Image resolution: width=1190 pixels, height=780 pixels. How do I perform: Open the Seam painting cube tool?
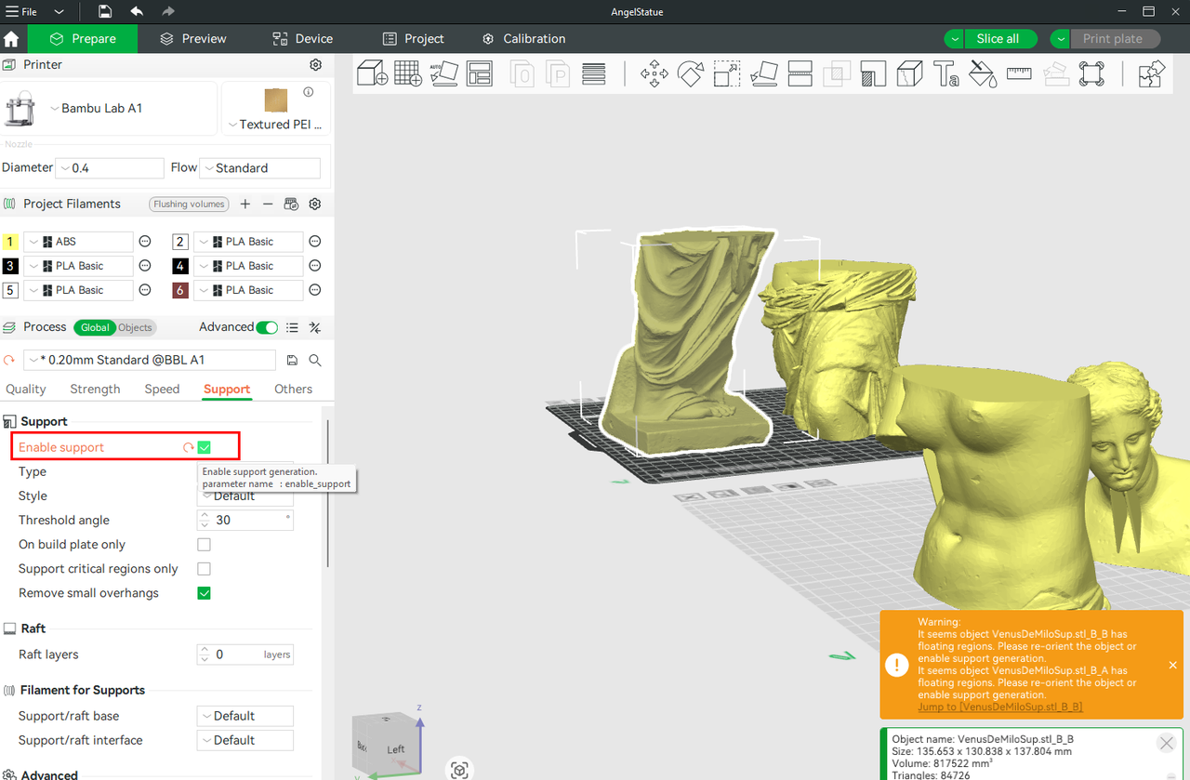click(909, 73)
